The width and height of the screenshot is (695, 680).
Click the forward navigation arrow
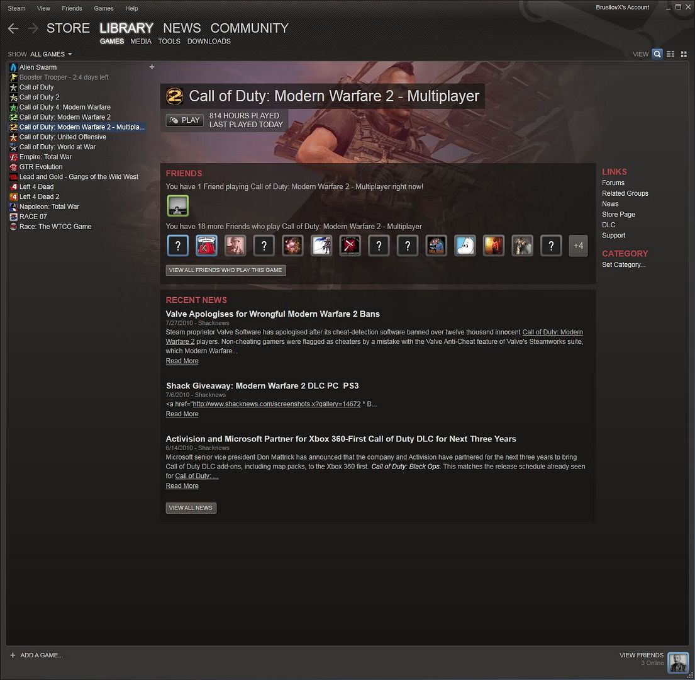coord(33,28)
